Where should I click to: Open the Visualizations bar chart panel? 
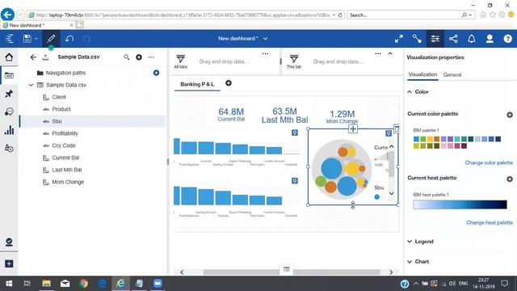[9, 130]
